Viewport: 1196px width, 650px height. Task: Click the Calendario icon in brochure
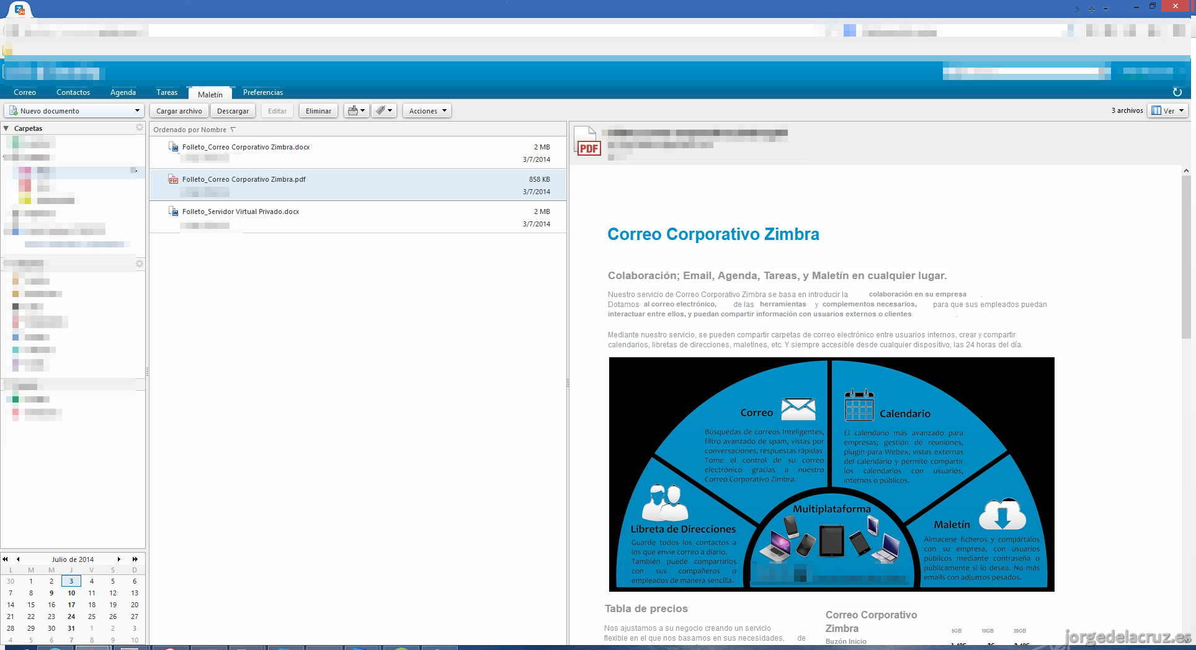(859, 405)
